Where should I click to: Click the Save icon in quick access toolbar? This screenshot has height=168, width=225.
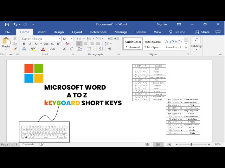[7, 24]
